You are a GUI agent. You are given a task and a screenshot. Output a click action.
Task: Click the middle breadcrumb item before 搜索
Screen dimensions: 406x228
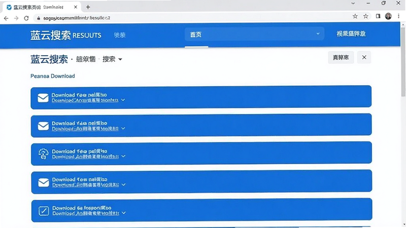coord(86,59)
